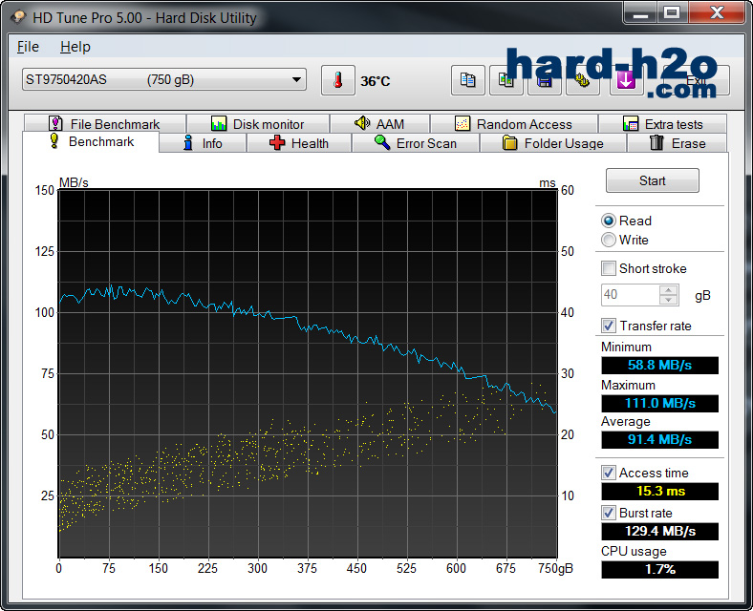Click the short stroke size field showing 40
Viewport: 753px width, 611px height.
click(631, 294)
